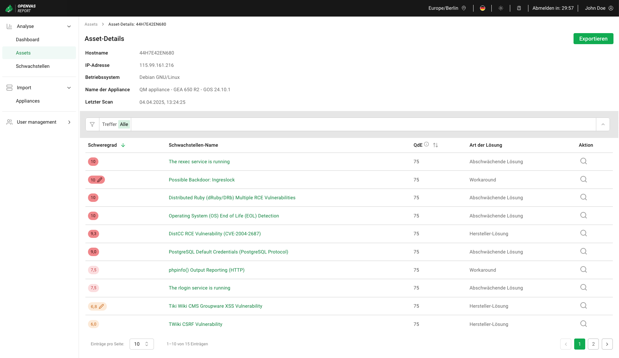The image size is (619, 358).
Task: View details for phpinfo() Output Reporting
Action: (x=584, y=270)
